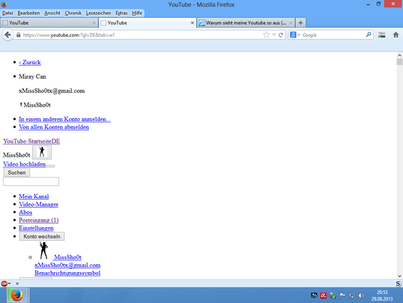
Task: Open the Hilfe menu
Action: tap(137, 13)
